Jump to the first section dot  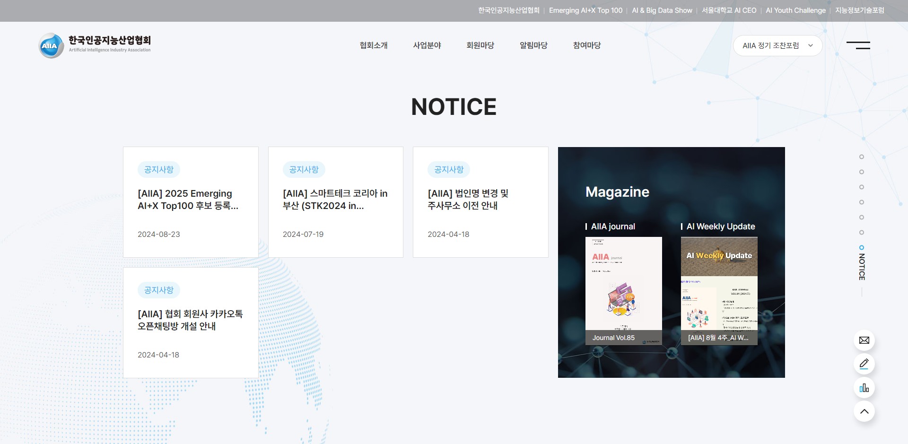(862, 157)
